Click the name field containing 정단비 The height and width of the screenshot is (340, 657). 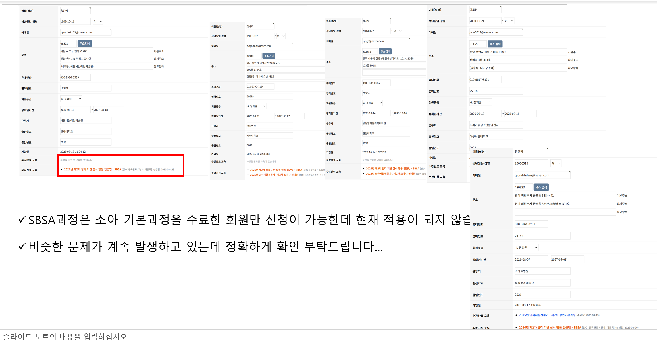[x=531, y=152]
